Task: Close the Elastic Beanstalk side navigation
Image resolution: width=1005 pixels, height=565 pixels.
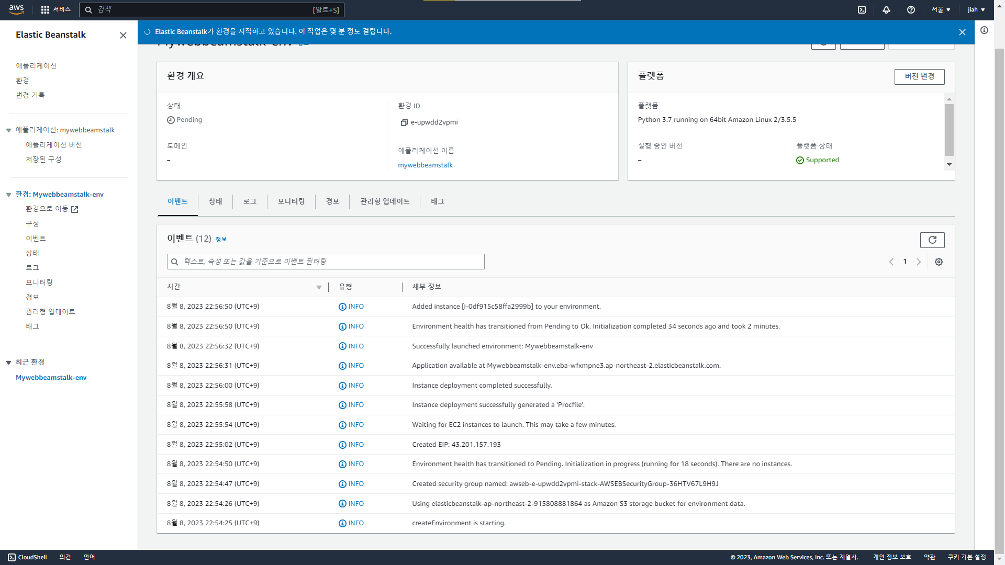Action: [x=123, y=35]
